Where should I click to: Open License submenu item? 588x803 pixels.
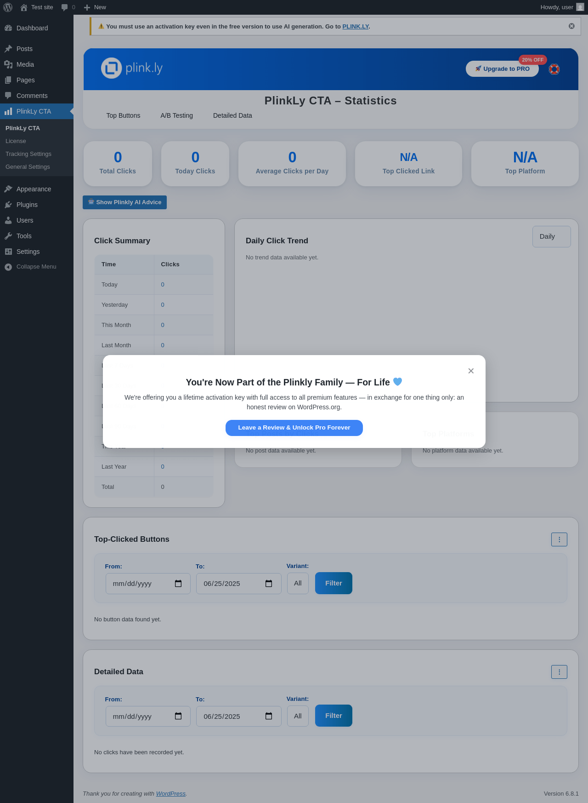pyautogui.click(x=16, y=141)
